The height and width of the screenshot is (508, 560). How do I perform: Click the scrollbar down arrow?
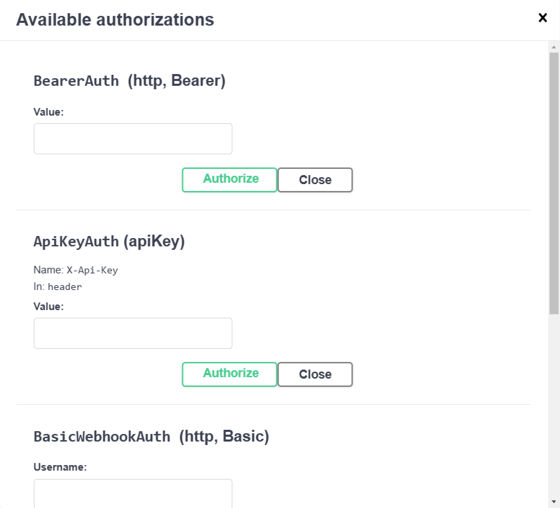(x=554, y=501)
